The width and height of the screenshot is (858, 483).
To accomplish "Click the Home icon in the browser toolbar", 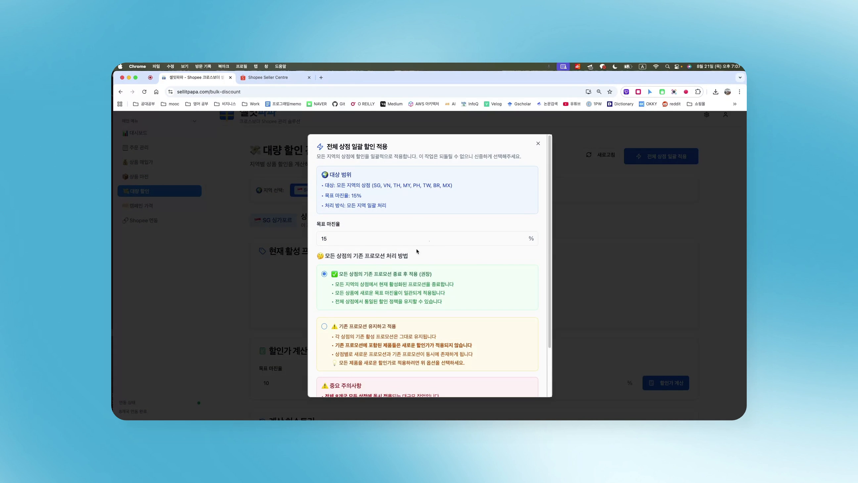I will [157, 92].
